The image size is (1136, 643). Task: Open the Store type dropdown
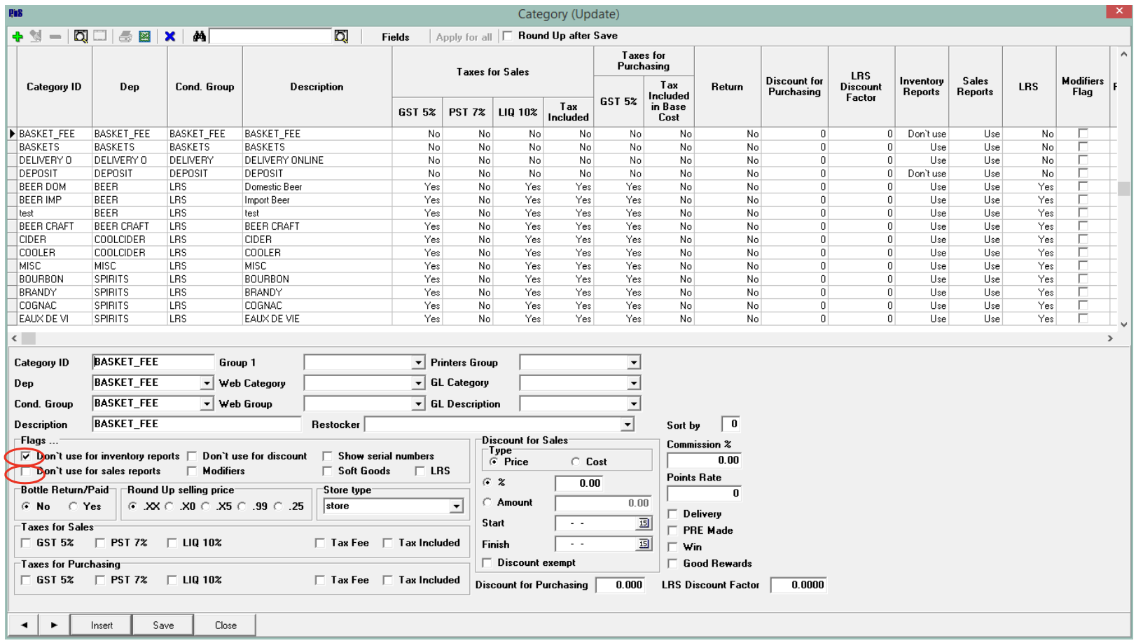456,506
